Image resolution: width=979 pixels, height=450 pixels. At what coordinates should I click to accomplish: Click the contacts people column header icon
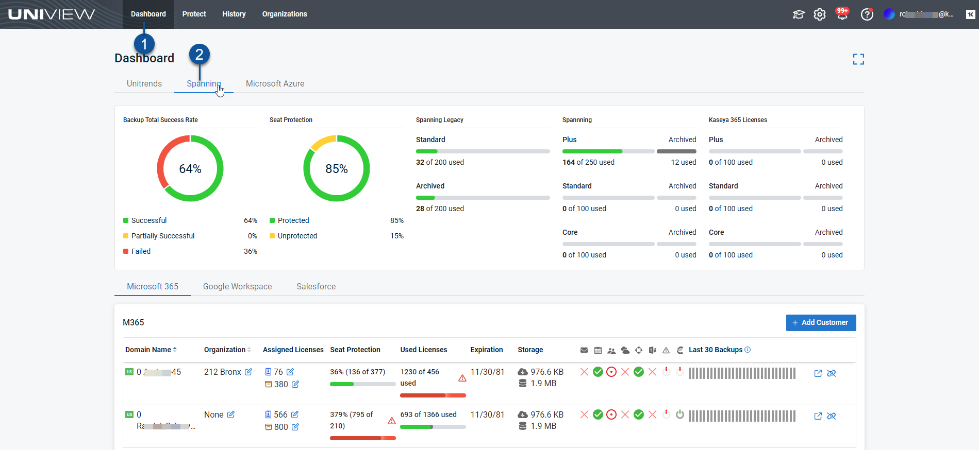(x=611, y=351)
